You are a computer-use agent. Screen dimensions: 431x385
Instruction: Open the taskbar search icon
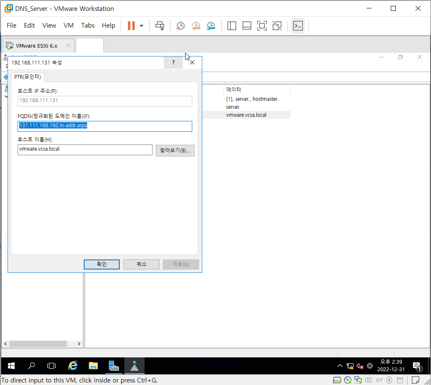pyautogui.click(x=31, y=366)
